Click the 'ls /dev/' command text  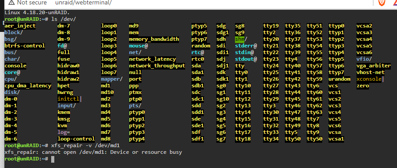(x=64, y=19)
